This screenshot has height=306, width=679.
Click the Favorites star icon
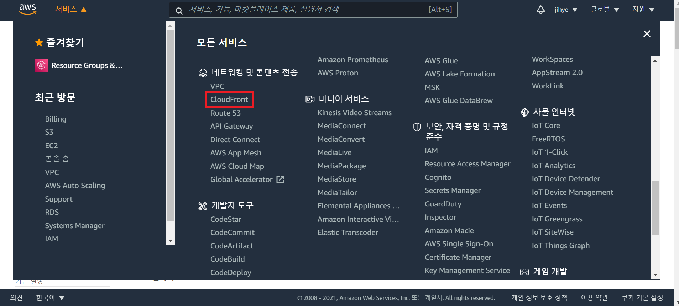pyautogui.click(x=39, y=43)
